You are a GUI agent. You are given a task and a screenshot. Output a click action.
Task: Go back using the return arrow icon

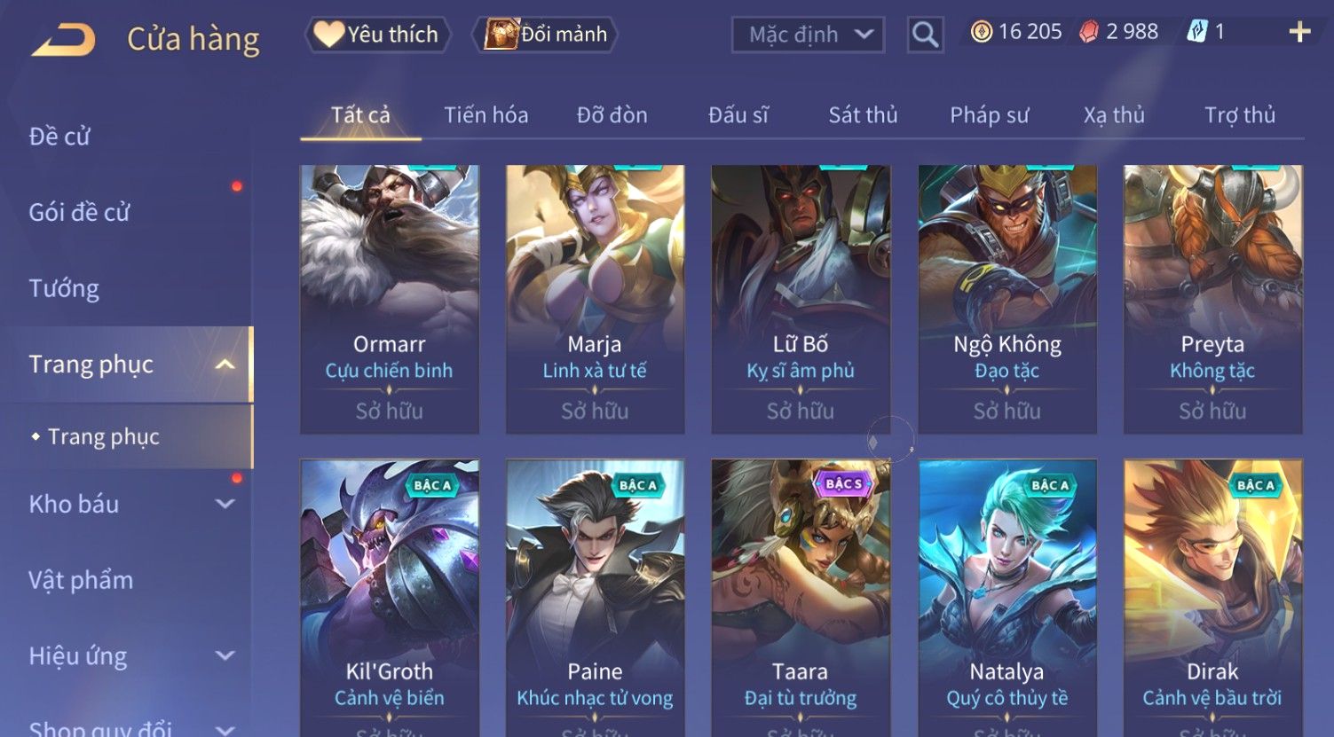(x=64, y=40)
